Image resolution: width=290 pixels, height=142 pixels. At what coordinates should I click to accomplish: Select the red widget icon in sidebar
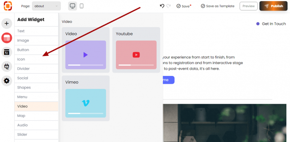point(7,38)
